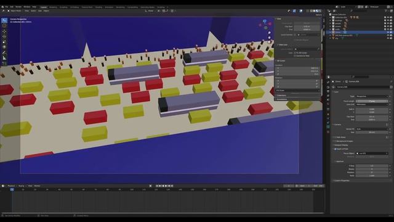Screen dimensions: 394x222
Task: Open the Sensor Fit Auto dropdown
Action: [x=372, y=129]
